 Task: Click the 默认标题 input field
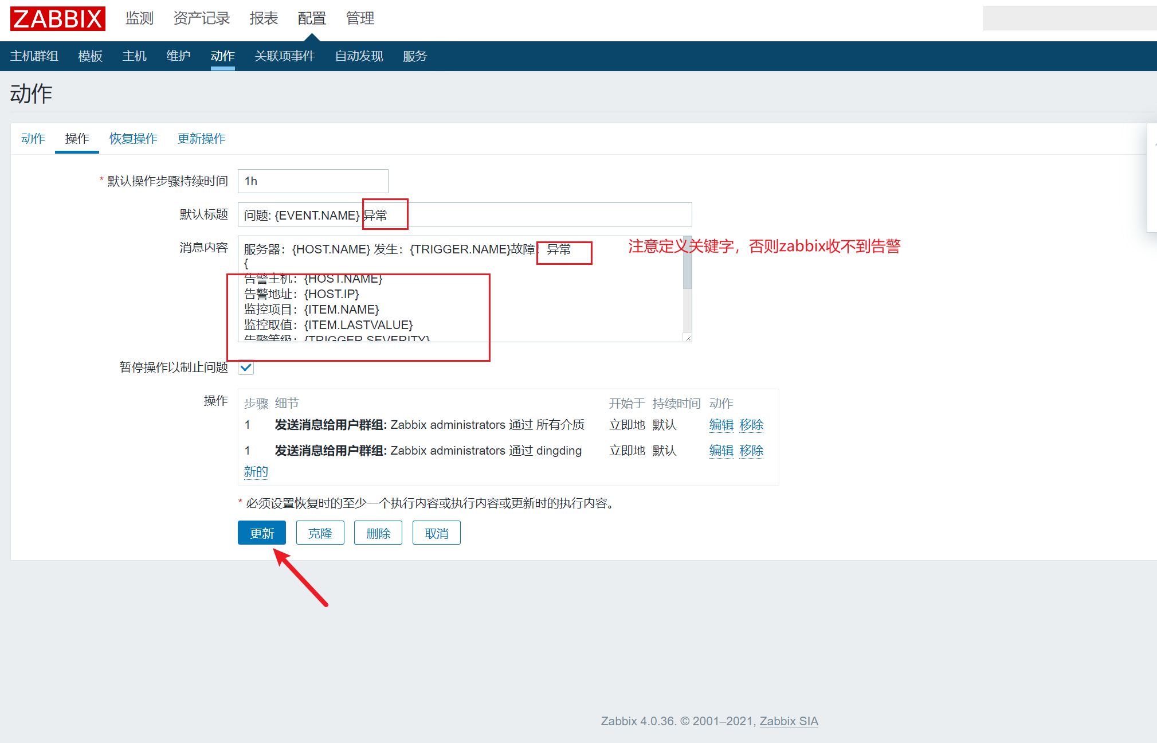pyautogui.click(x=465, y=214)
